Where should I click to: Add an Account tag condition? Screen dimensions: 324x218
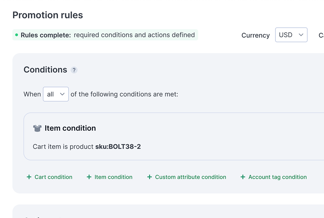277,177
